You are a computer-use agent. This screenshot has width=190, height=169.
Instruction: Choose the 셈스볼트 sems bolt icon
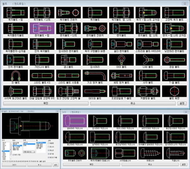pos(69,60)
